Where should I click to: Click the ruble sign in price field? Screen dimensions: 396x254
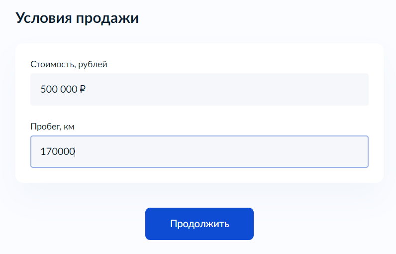coord(83,89)
